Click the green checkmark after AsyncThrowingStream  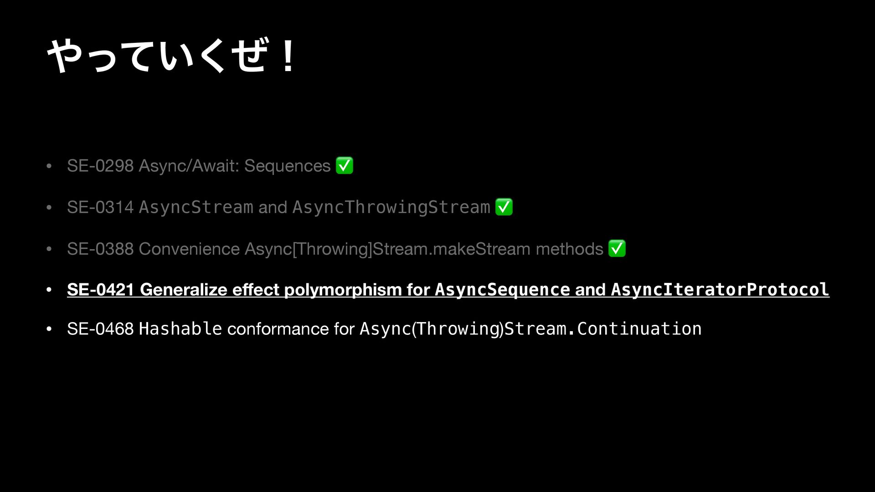pyautogui.click(x=504, y=207)
